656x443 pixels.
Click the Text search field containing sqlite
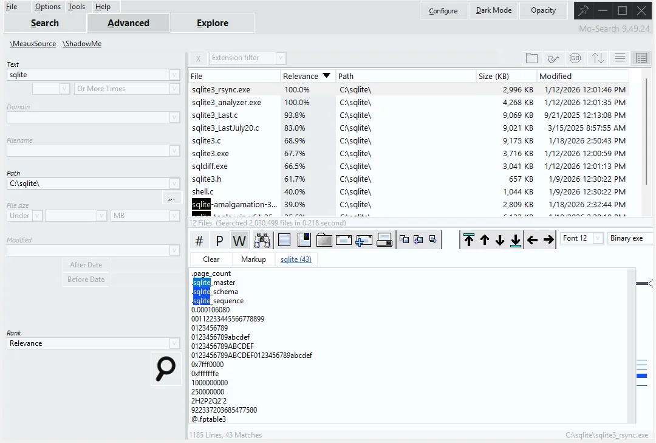coord(88,75)
